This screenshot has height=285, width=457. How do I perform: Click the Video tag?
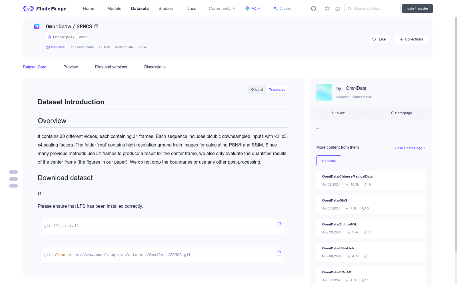83,37
